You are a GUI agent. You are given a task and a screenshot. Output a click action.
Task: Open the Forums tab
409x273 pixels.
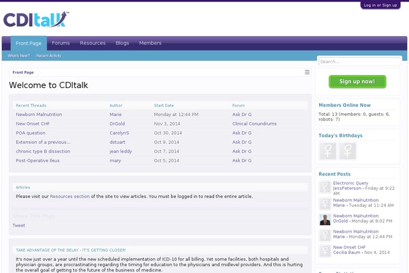[x=61, y=43]
